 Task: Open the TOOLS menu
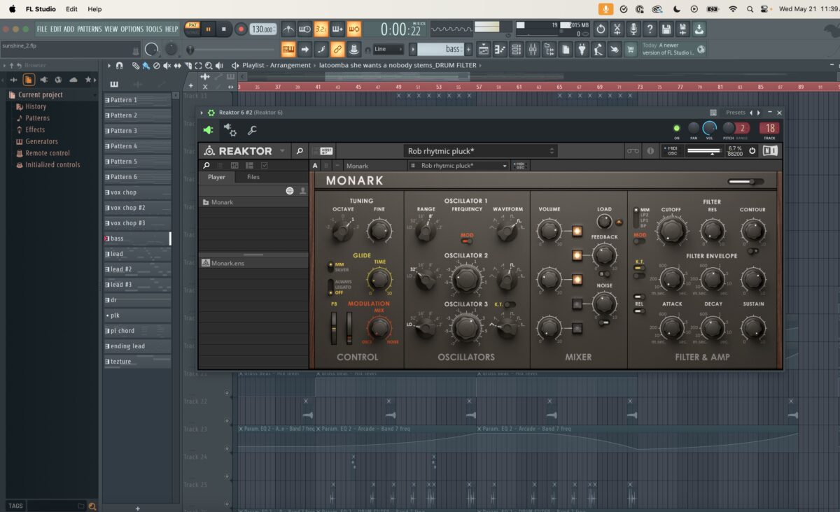(x=154, y=29)
